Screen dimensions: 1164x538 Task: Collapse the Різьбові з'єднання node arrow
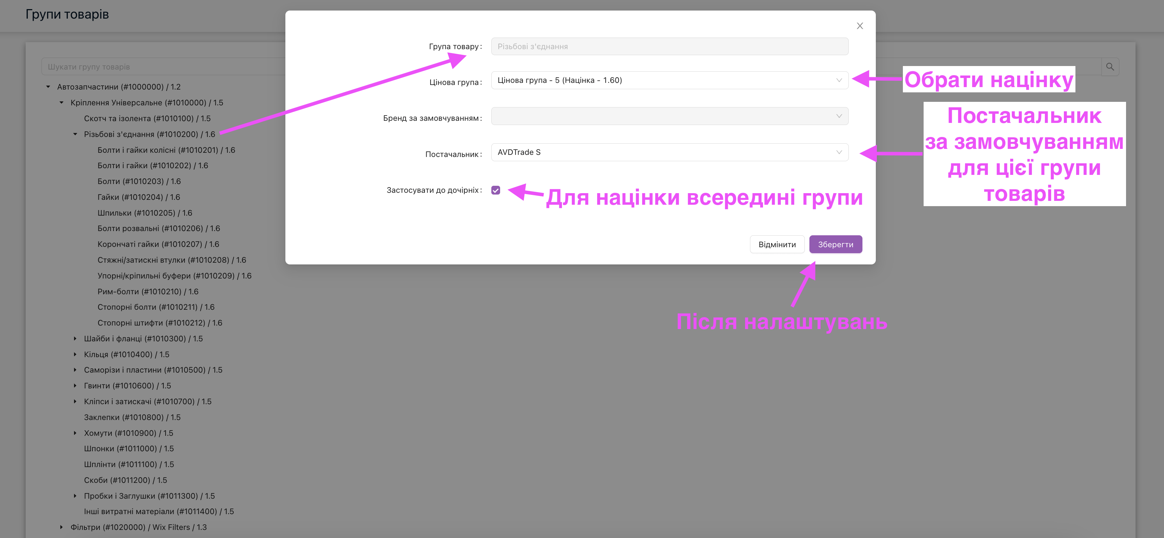click(76, 134)
